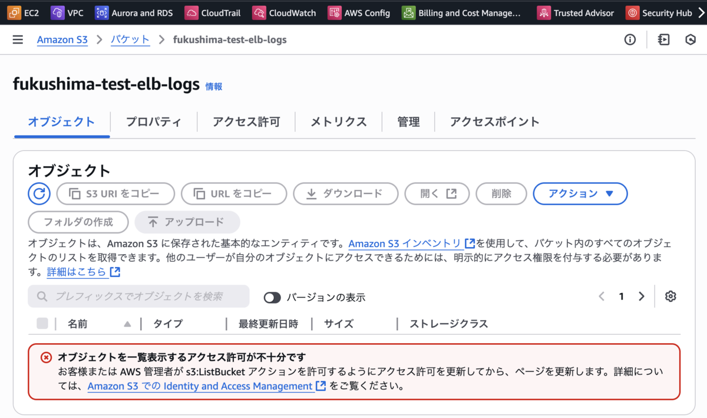Image resolution: width=707 pixels, height=418 pixels.
Task: Open the Trusted Advisor shortcut
Action: [576, 12]
